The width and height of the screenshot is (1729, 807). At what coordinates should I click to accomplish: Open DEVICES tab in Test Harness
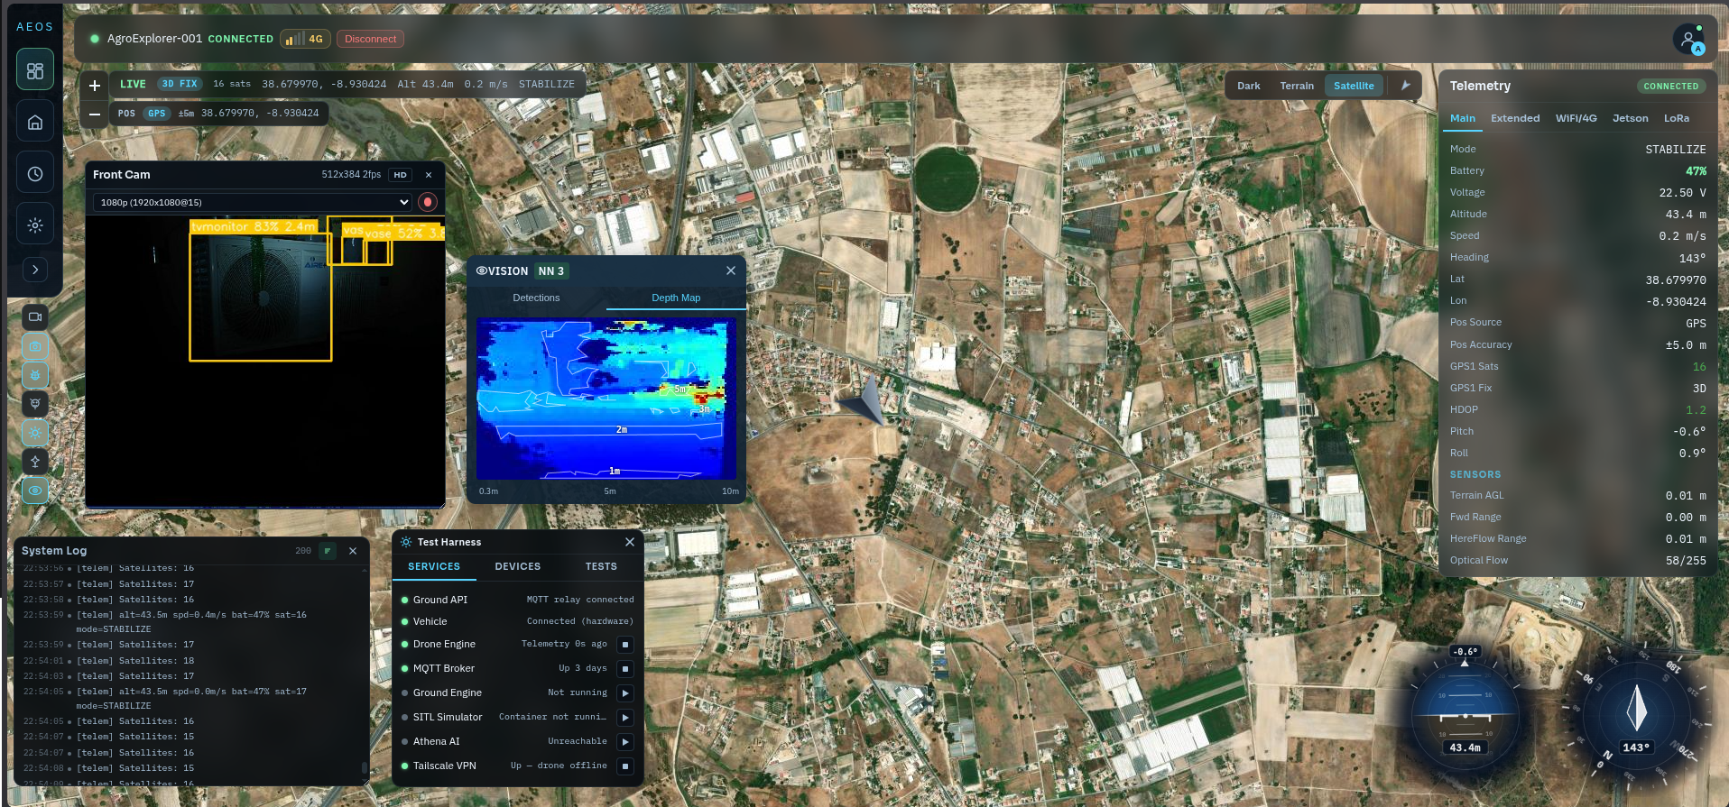click(518, 566)
